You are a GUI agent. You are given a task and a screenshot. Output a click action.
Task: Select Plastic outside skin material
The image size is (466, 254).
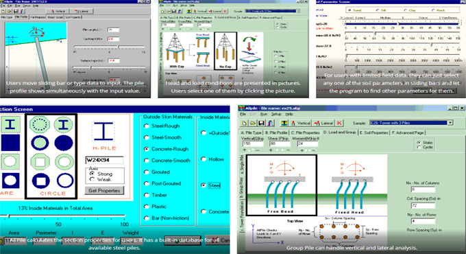click(x=156, y=207)
